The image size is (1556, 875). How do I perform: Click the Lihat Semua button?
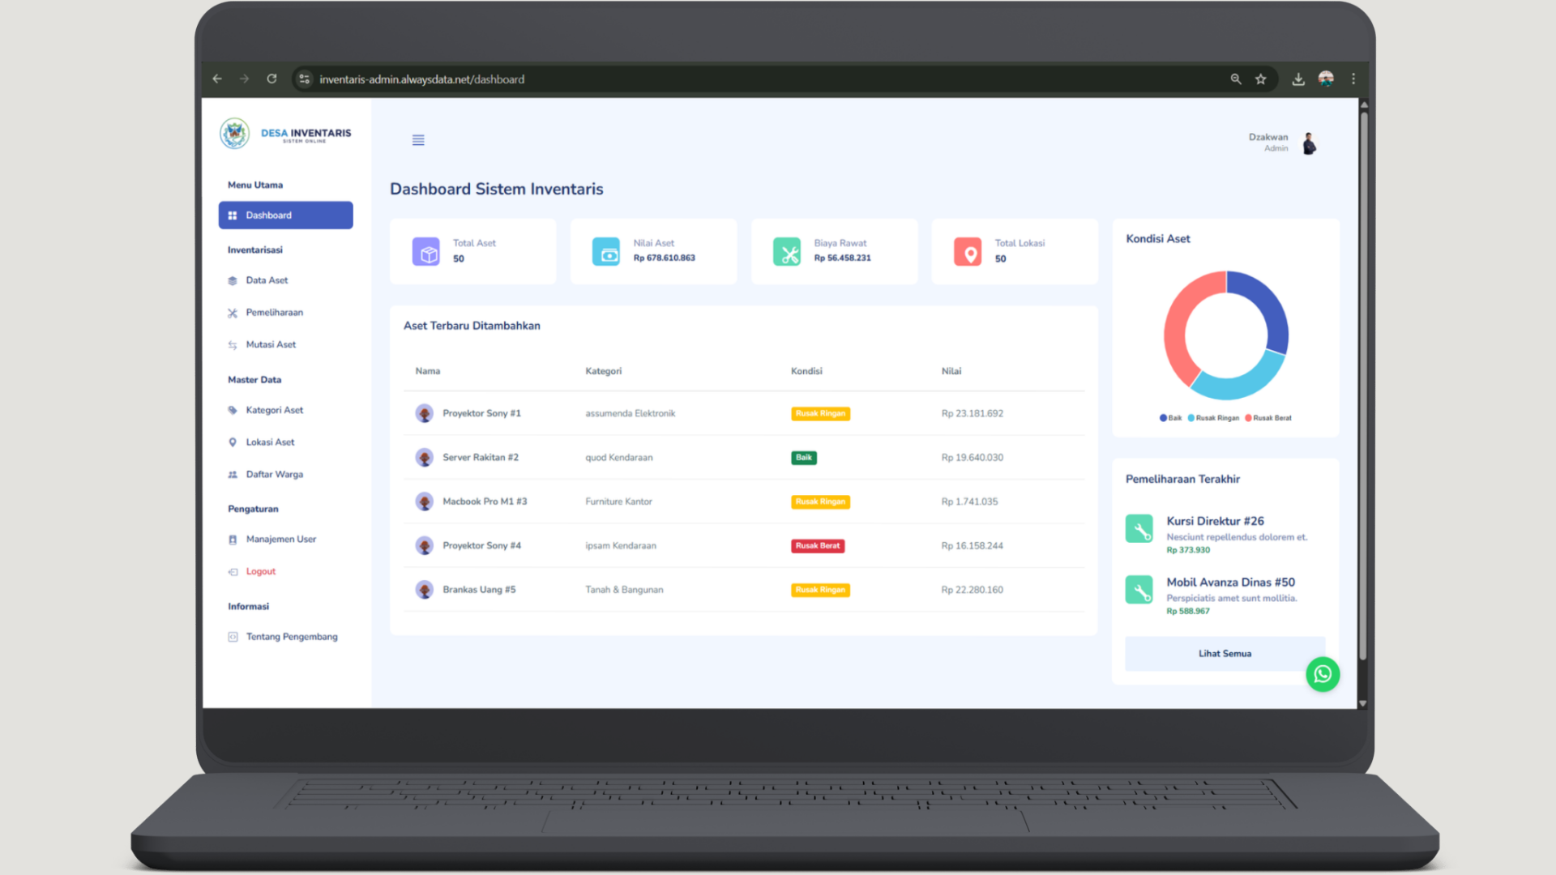(x=1224, y=654)
